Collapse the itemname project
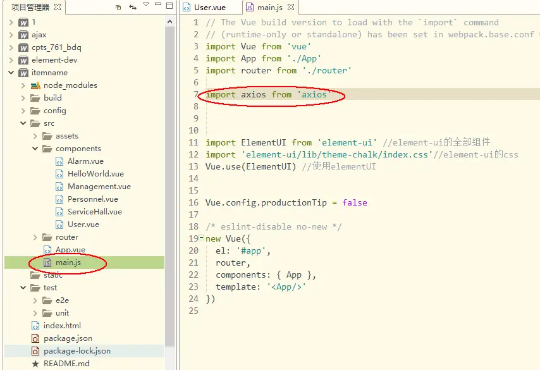540x370 pixels. tap(11, 73)
